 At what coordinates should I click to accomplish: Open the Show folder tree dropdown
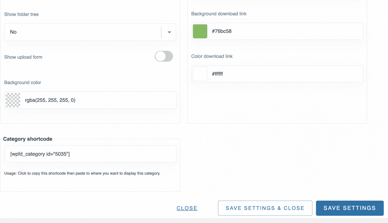tap(82, 32)
